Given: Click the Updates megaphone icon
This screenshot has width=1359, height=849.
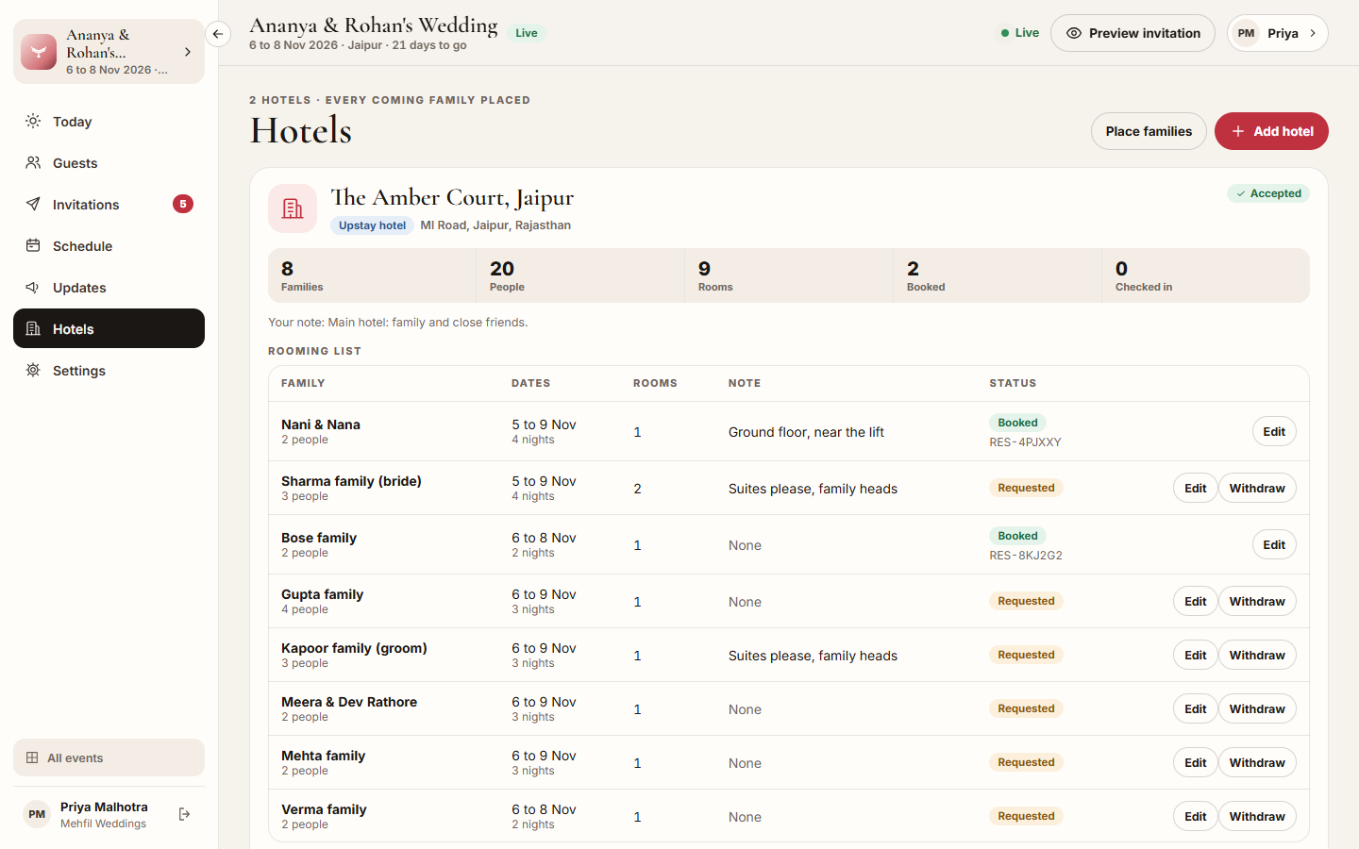Looking at the screenshot, I should pyautogui.click(x=33, y=287).
